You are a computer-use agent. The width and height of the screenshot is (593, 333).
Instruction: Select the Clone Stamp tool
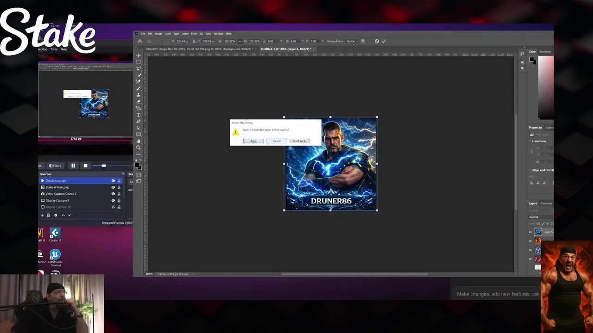138,94
